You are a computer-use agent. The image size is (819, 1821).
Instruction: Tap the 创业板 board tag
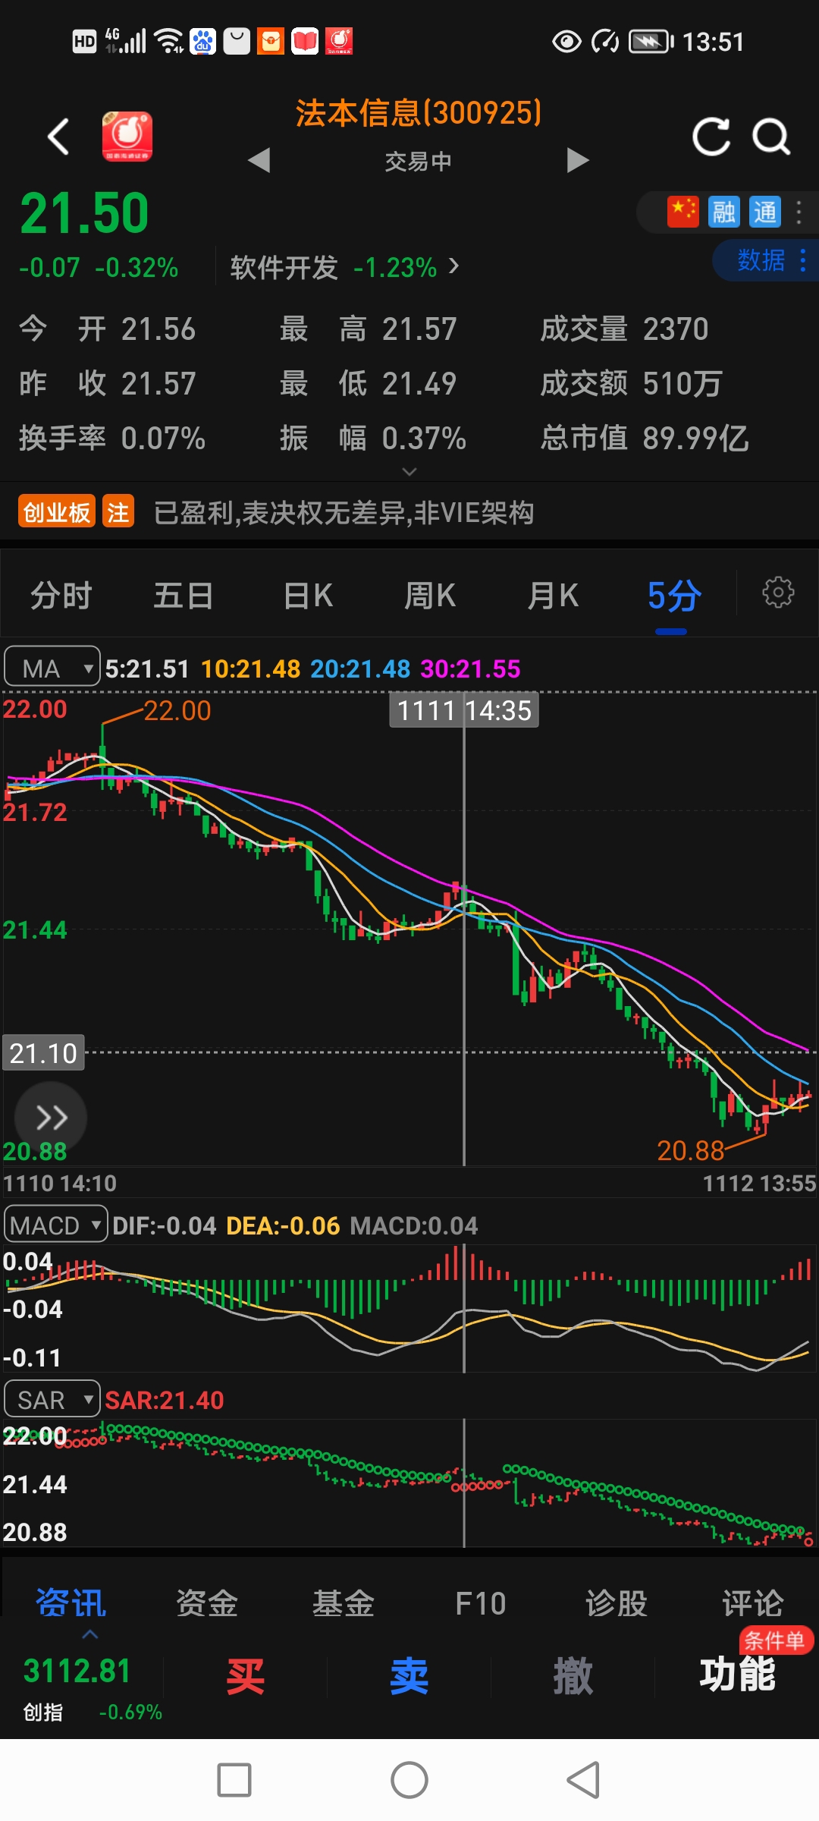click(57, 512)
